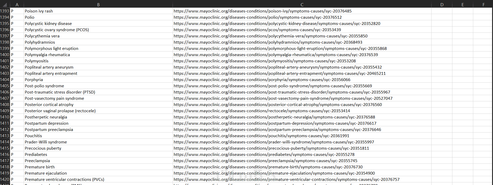This screenshot has width=493, height=185.
Task: Select the 'Porphyria' cell
Action: [98, 80]
